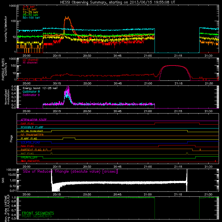Click the green 25-50 keV legend label
Screen dimensions: 222x222
pos(30,15)
